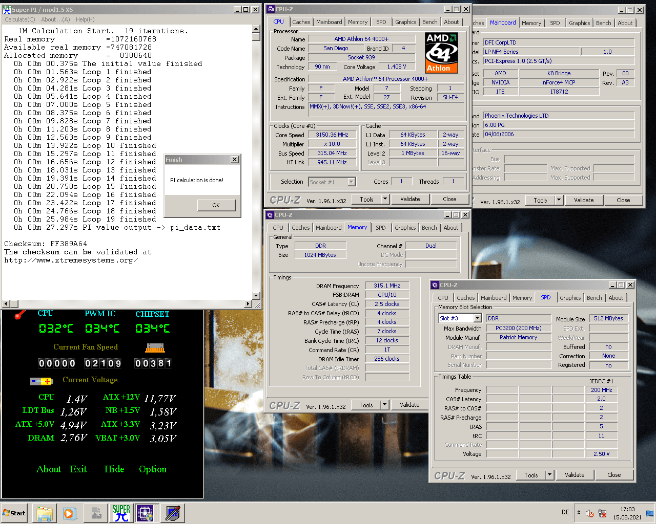
Task: Open Calculate menu in Super PI
Action: click(x=20, y=19)
